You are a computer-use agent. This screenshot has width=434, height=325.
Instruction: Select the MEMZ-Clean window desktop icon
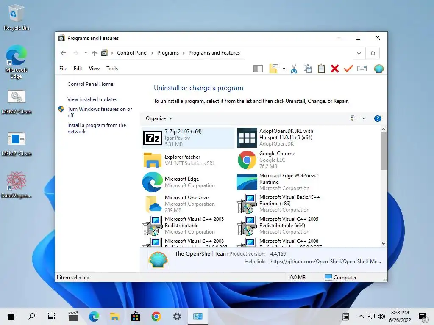17,144
